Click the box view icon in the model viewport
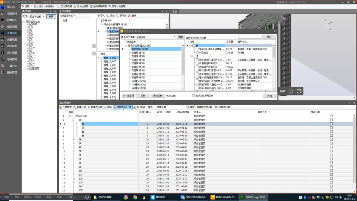 coord(299,91)
